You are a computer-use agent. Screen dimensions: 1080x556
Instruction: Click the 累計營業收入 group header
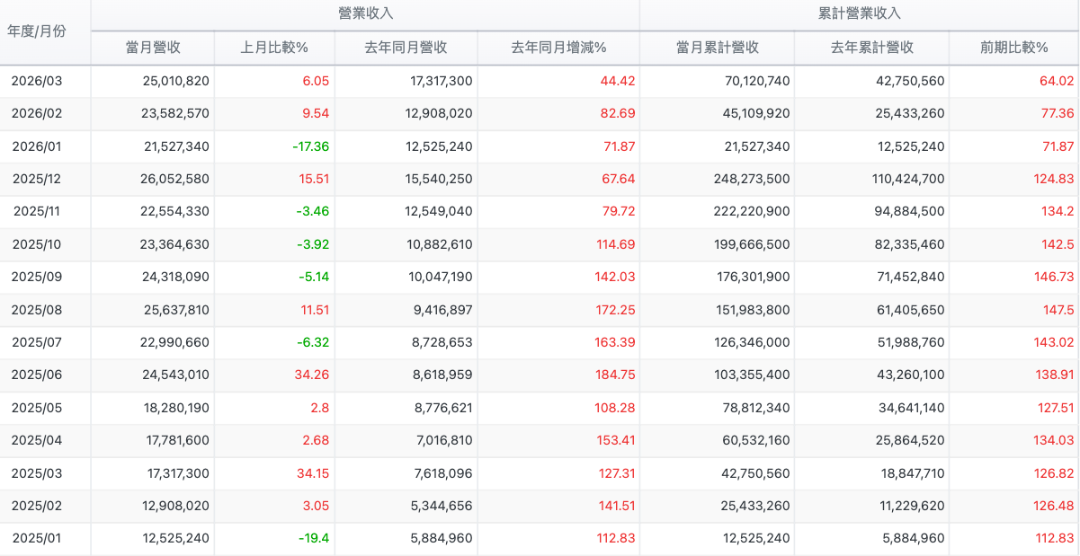pos(860,13)
